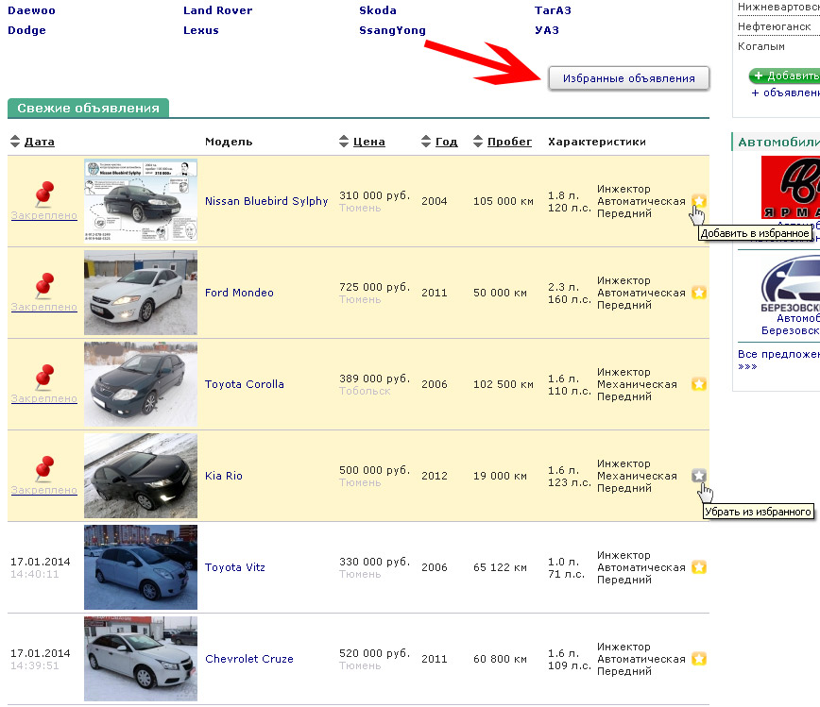Viewport: 820px width, 707px height.
Task: View the Nissan Bluebird Sylphy photo thumbnail
Action: click(141, 201)
